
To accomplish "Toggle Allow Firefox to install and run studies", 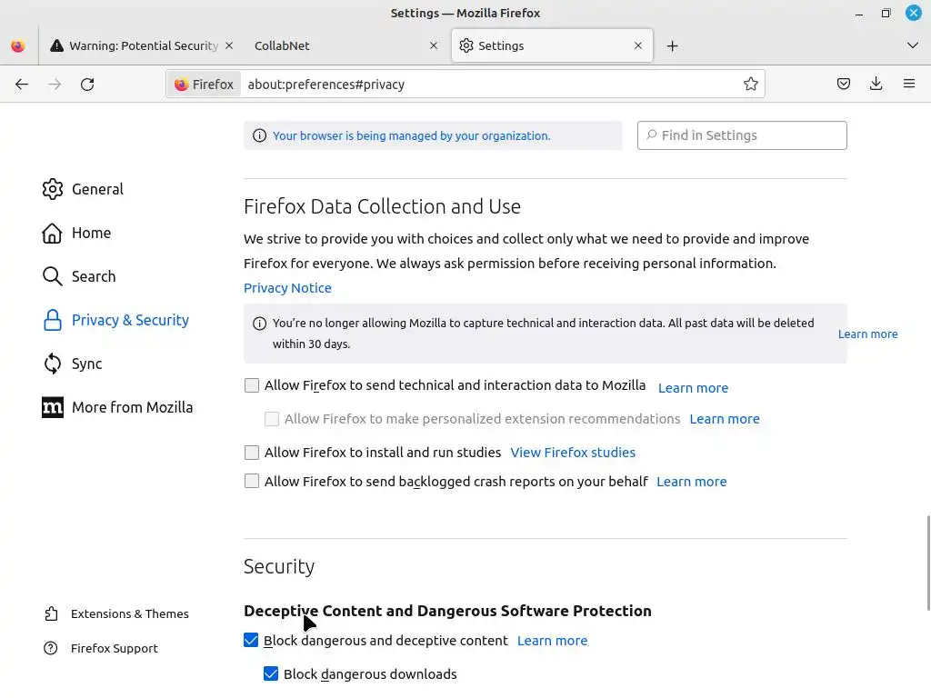I will click(252, 453).
